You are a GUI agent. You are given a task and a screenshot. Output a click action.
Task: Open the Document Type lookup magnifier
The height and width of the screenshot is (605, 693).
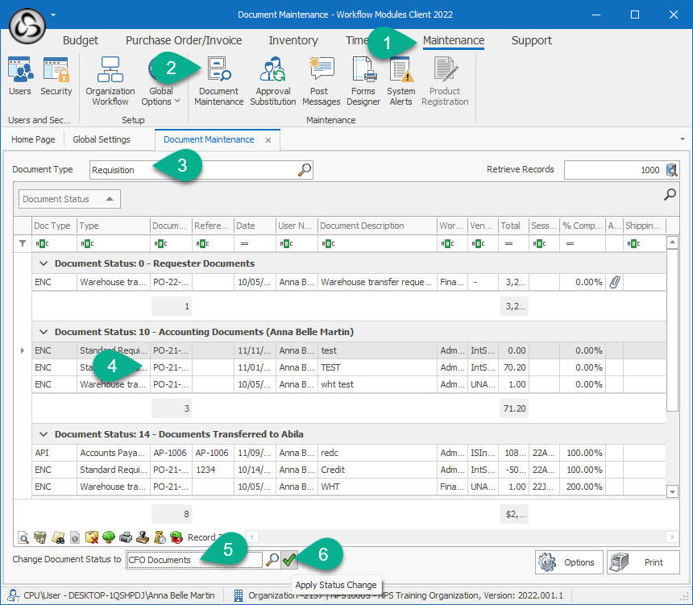coord(305,170)
